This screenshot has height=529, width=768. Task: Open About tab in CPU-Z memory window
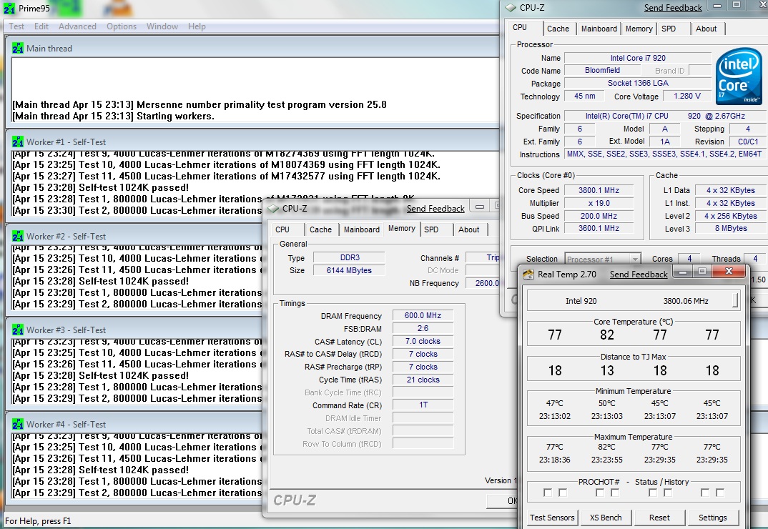(x=468, y=229)
